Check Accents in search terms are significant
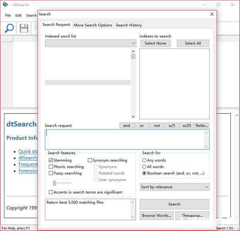 pos(51,192)
